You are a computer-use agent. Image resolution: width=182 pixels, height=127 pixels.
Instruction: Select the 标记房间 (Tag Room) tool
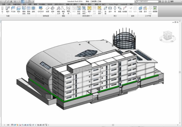tap(84, 10)
